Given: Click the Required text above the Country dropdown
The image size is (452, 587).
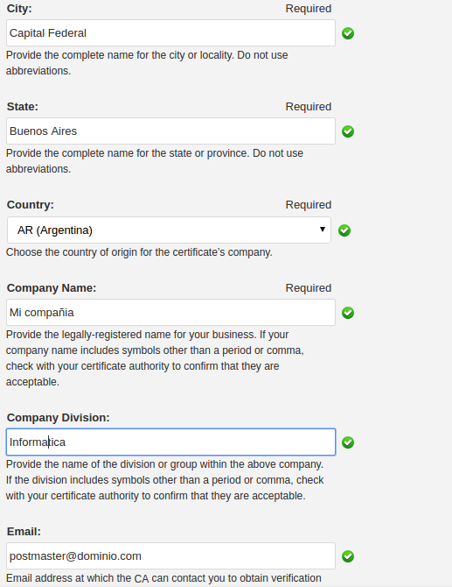Looking at the screenshot, I should click(308, 204).
